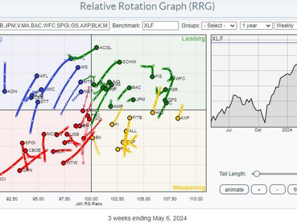Move the Tail Length slider handle

(256, 174)
